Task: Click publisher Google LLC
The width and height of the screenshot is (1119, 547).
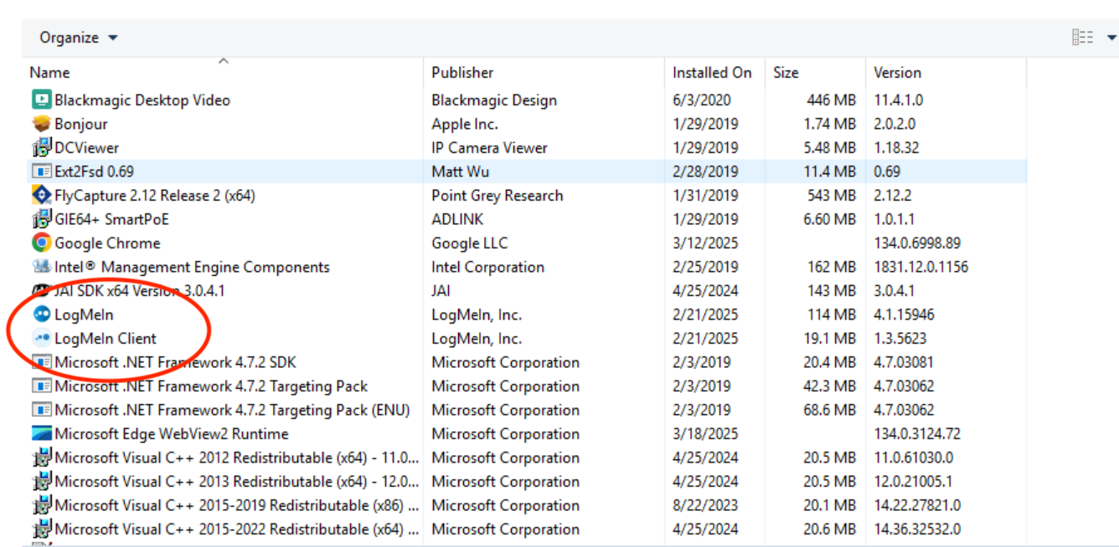Action: (x=470, y=243)
